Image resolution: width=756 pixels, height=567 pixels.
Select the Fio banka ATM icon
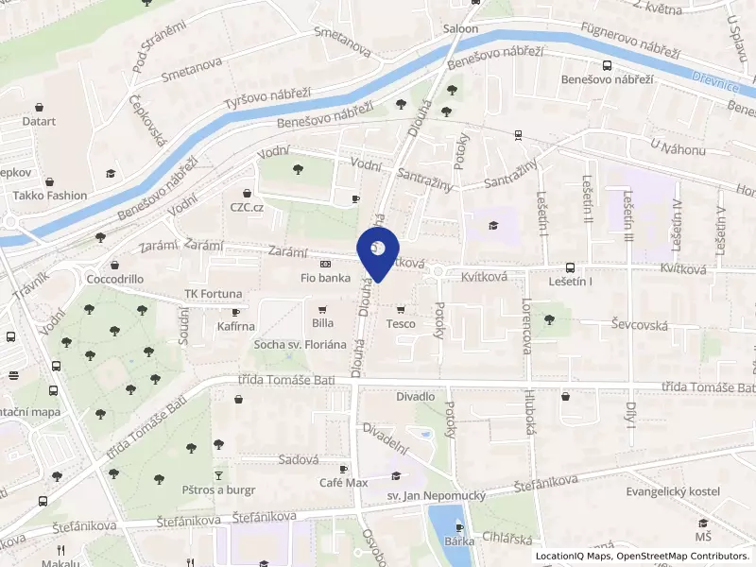(x=325, y=264)
